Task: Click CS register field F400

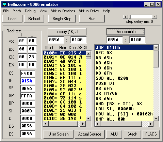Action: click(x=28, y=74)
